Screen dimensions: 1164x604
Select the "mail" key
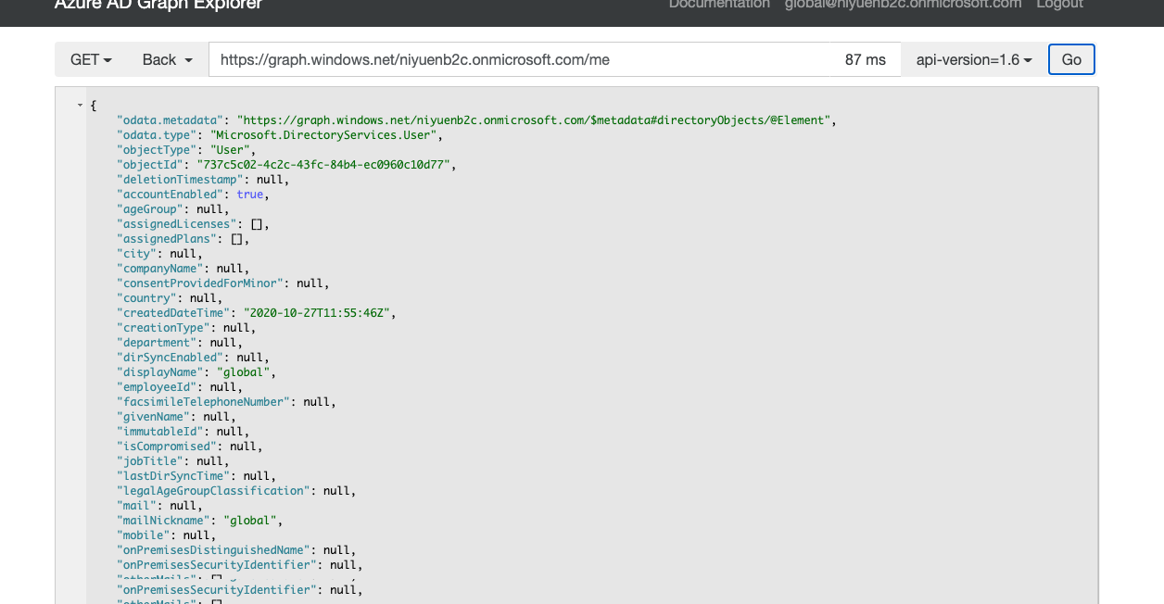137,506
